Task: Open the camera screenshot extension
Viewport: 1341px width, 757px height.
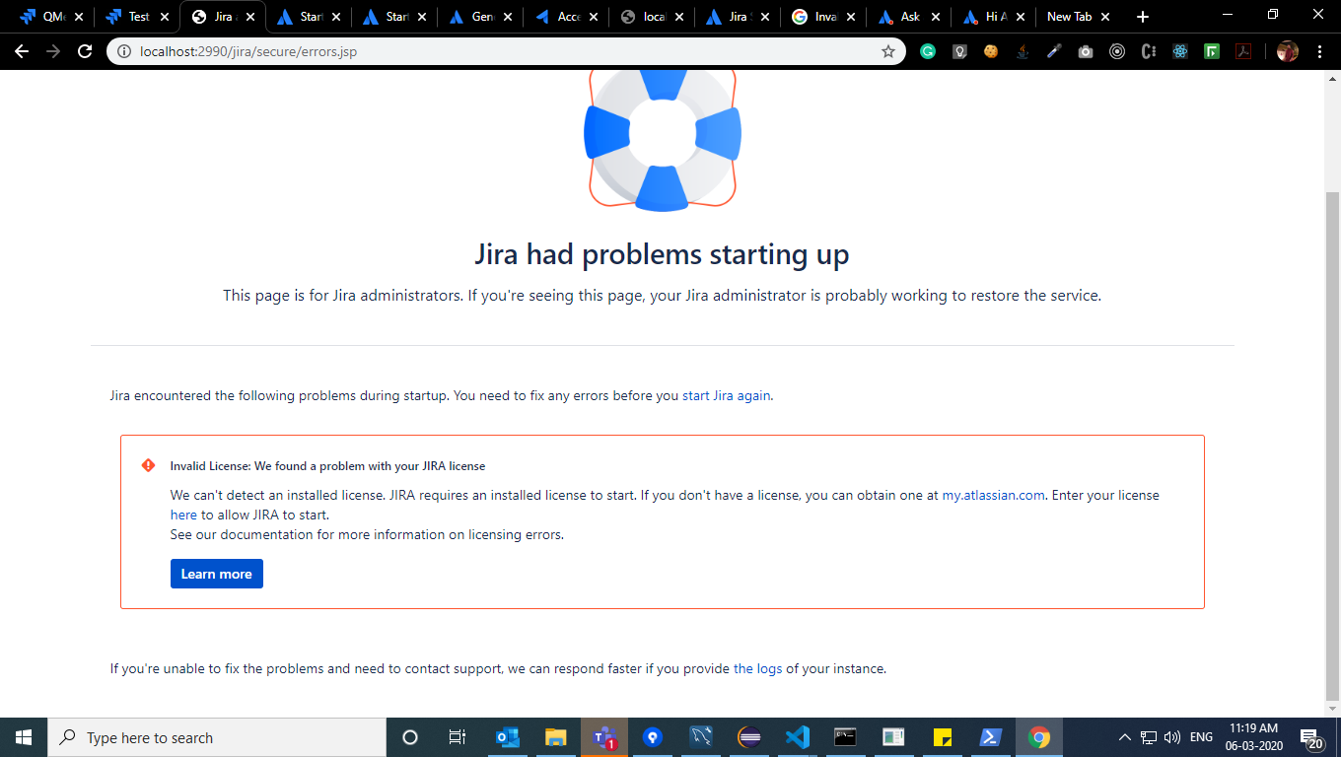Action: pyautogui.click(x=1086, y=51)
